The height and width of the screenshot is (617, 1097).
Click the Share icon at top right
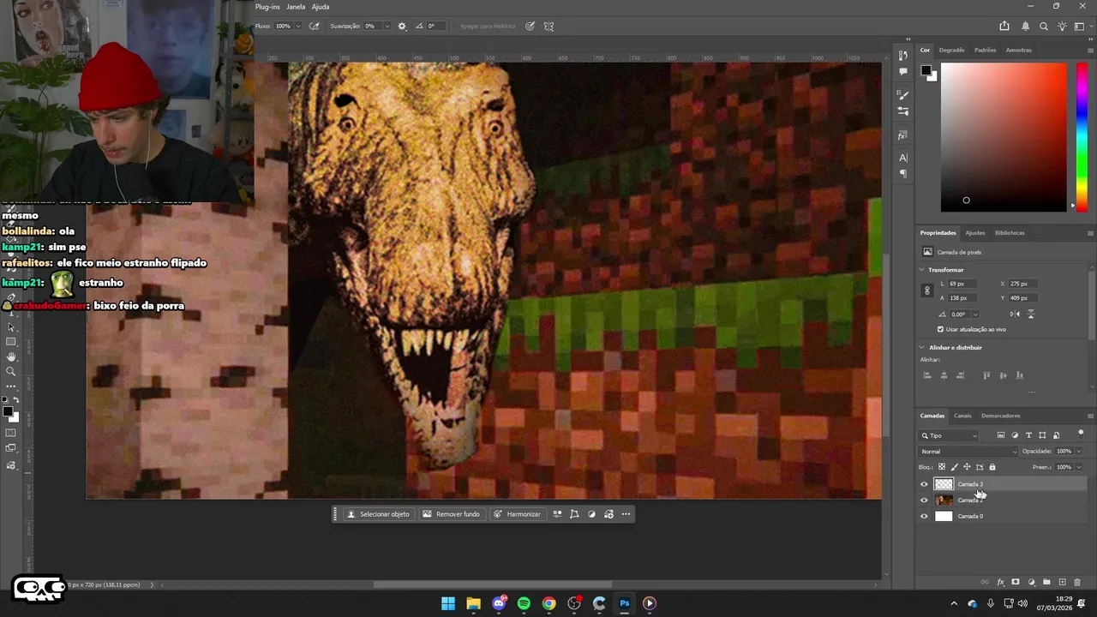pos(1004,26)
